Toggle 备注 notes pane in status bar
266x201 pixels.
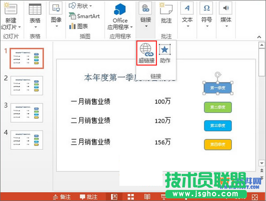[62, 197]
